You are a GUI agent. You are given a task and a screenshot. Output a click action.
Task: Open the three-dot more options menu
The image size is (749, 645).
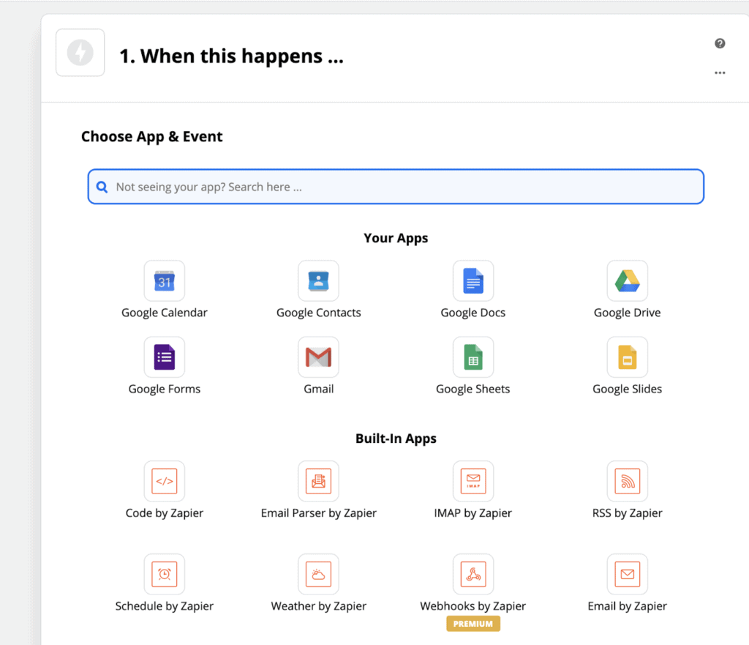(720, 72)
